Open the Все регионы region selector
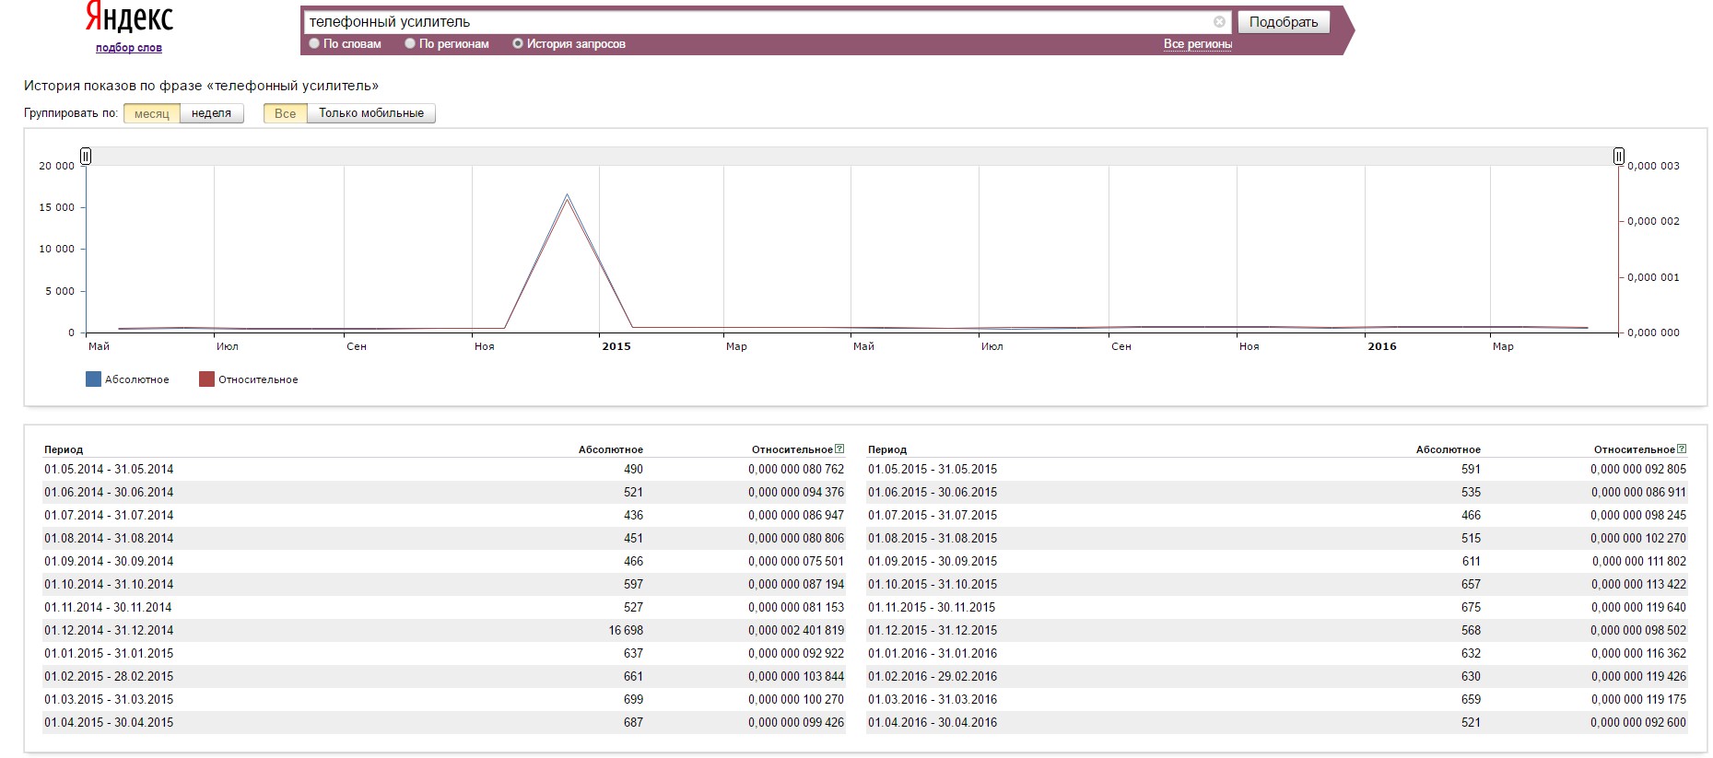The image size is (1713, 758). [1198, 44]
